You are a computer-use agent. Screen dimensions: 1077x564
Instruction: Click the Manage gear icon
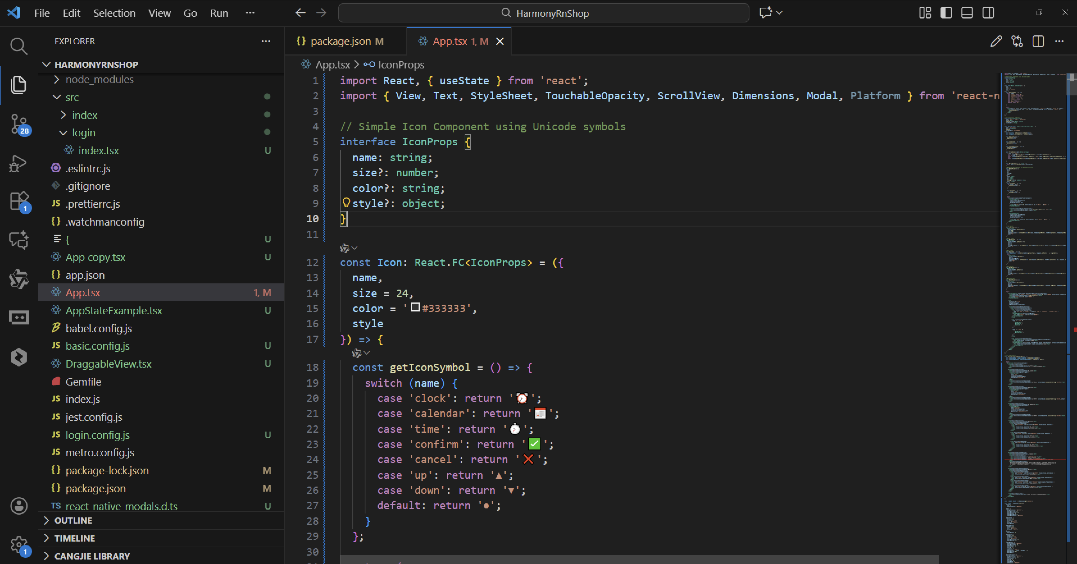18,544
